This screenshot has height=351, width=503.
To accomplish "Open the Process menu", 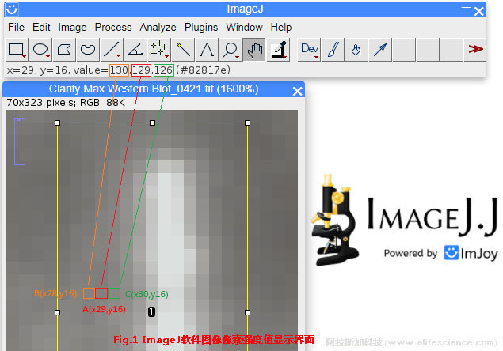I will click(113, 27).
